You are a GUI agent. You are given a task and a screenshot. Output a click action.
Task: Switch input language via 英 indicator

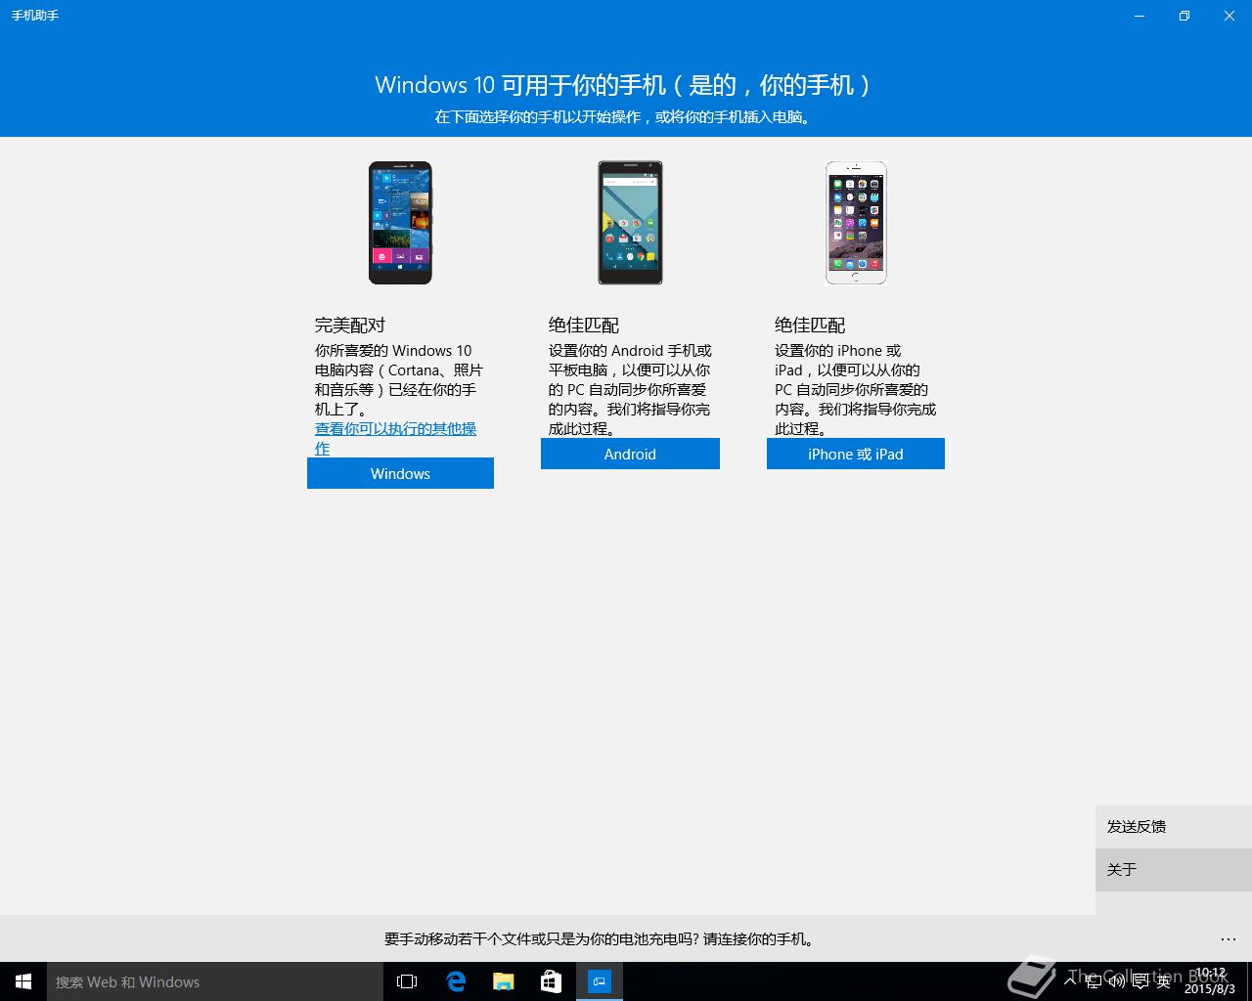(1164, 981)
